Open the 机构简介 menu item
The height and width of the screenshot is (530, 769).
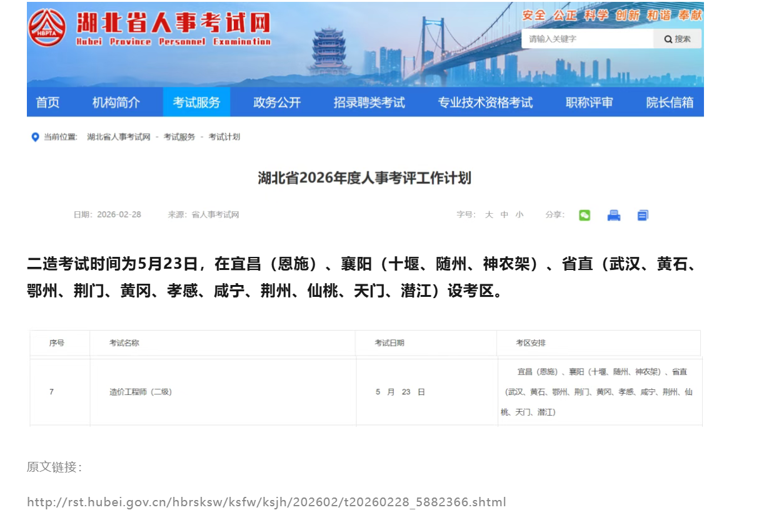click(x=118, y=102)
